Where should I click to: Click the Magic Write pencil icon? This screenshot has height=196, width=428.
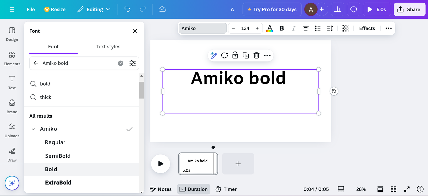[214, 55]
